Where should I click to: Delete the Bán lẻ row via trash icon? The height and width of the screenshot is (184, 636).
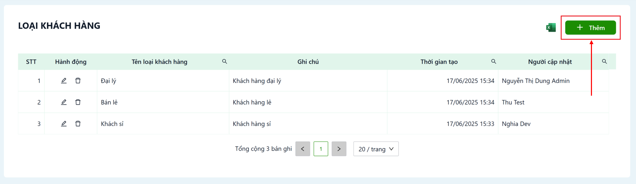tap(78, 102)
